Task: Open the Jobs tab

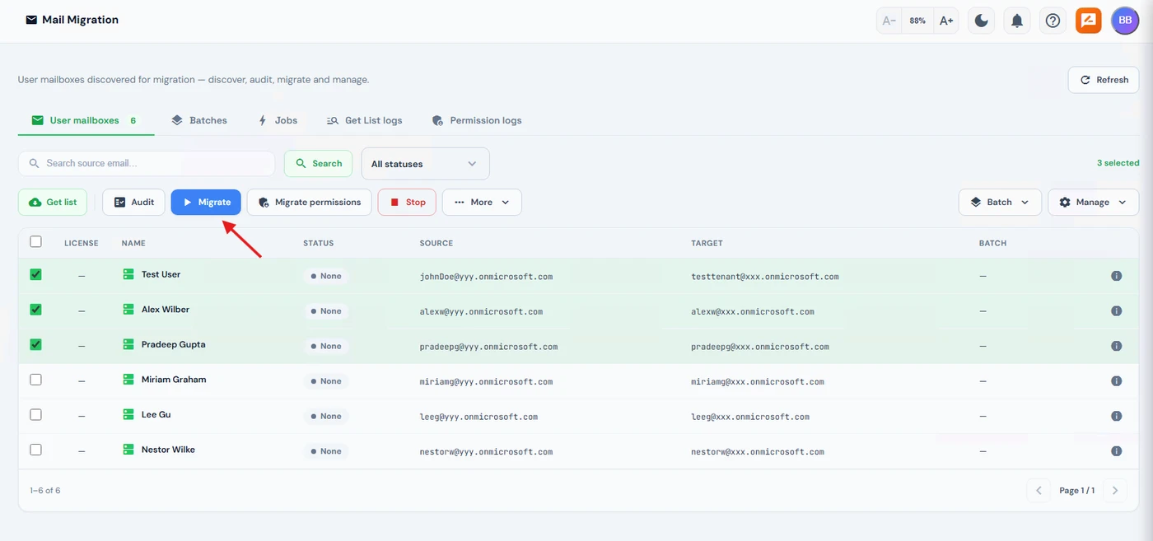Action: click(278, 120)
